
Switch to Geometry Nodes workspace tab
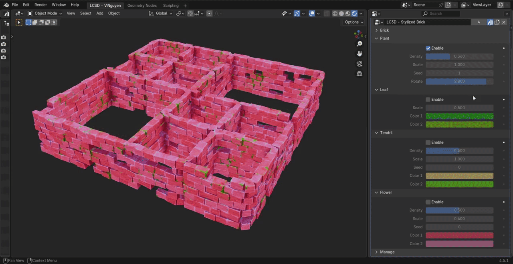click(x=142, y=6)
